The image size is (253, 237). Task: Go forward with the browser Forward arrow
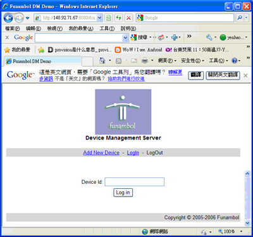(x=19, y=18)
